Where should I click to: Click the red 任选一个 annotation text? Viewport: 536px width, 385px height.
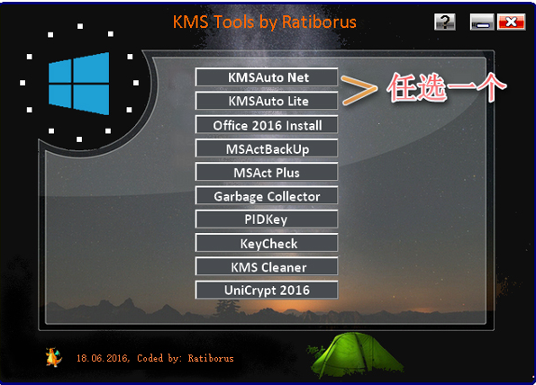coord(447,87)
